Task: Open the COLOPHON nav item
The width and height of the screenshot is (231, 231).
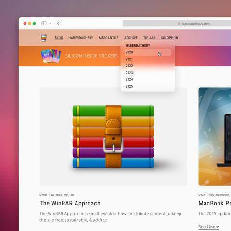Action: click(x=169, y=38)
